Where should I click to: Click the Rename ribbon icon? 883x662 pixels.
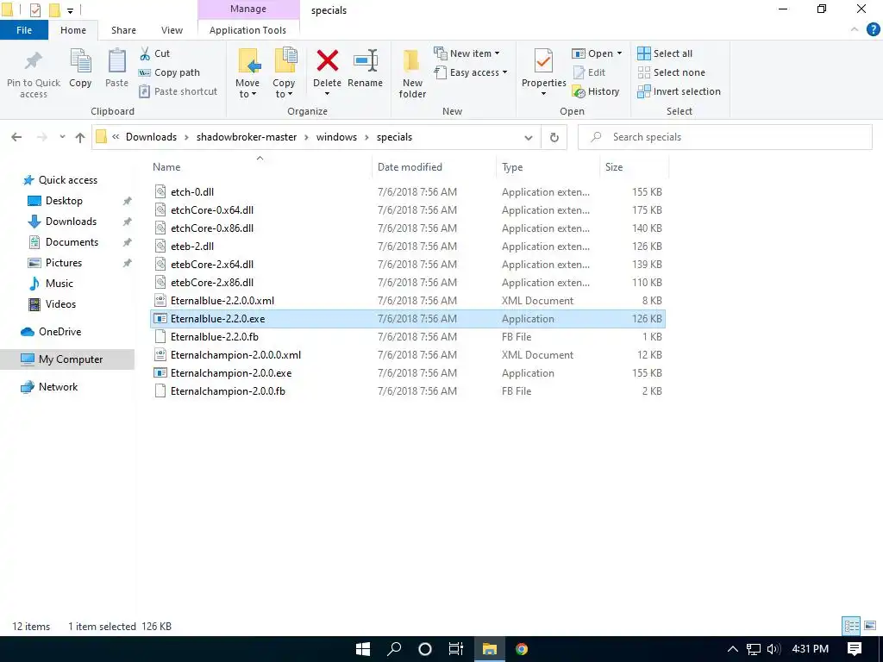(365, 61)
